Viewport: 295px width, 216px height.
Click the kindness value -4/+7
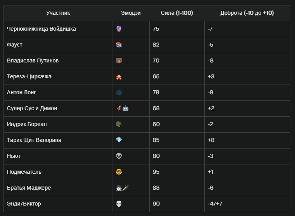tap(215, 204)
